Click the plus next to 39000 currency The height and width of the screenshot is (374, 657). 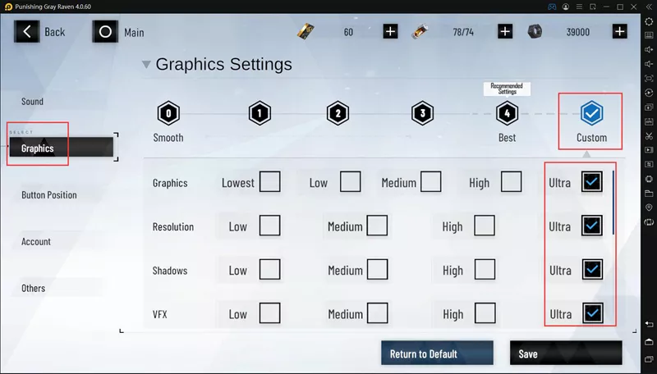coord(619,32)
